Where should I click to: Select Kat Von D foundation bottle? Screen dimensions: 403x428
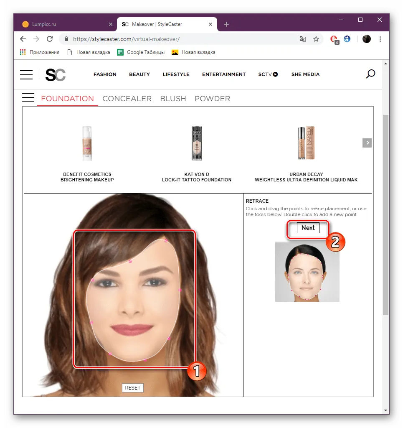(x=197, y=143)
